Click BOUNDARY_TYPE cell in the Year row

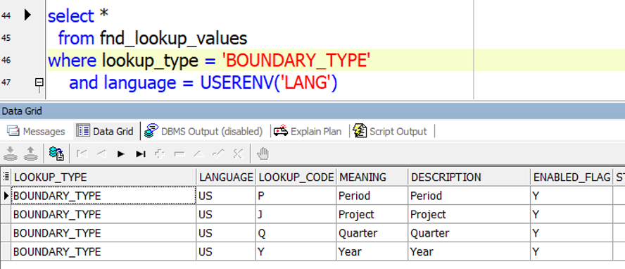[x=103, y=251]
